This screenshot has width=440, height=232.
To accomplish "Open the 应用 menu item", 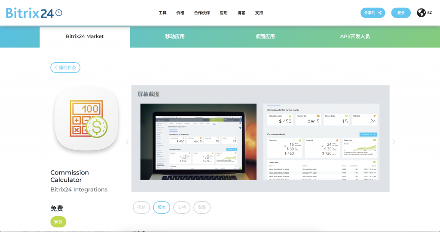I will click(223, 13).
